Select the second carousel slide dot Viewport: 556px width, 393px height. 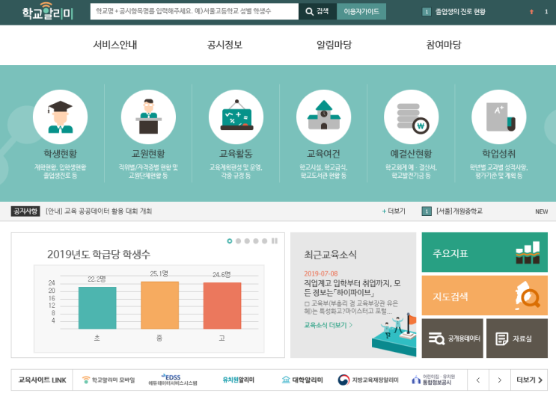point(238,241)
